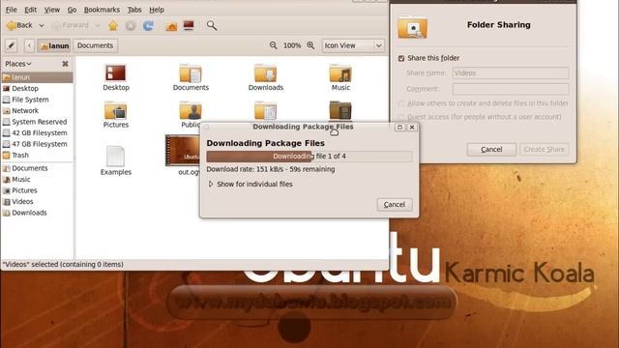Click the Computer toolbar icon

tap(189, 26)
